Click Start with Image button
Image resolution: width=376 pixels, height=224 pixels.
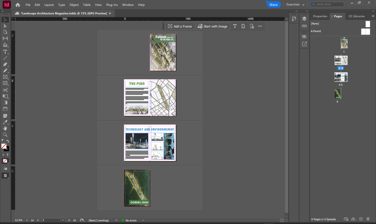pyautogui.click(x=213, y=26)
